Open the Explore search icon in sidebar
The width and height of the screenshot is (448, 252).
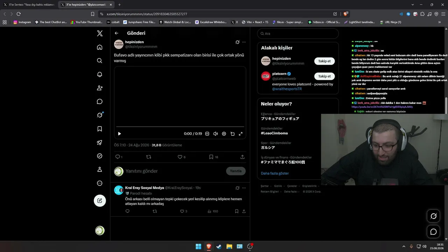click(100, 61)
